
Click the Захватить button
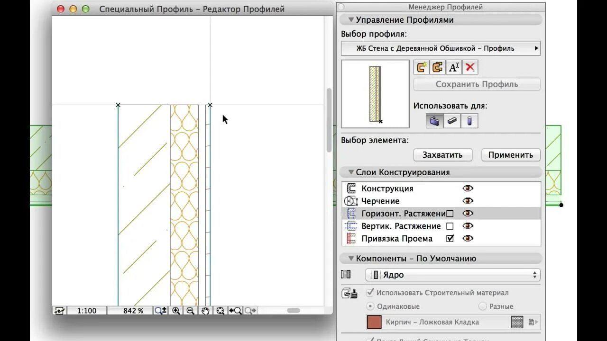pos(442,155)
